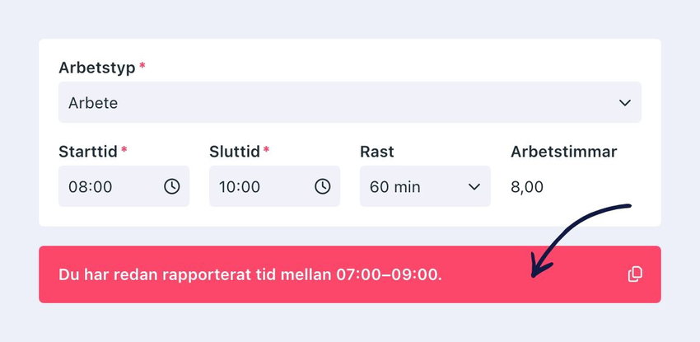Open the Rast dropdown showing 60 min
The image size is (700, 342).
tap(425, 186)
